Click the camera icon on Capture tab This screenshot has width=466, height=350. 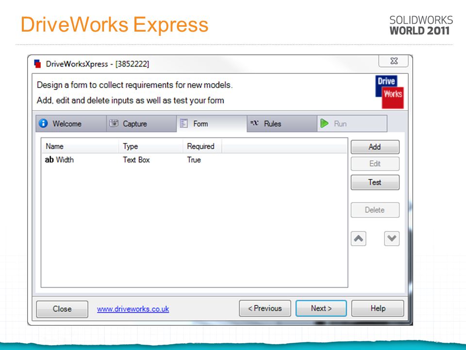click(114, 123)
